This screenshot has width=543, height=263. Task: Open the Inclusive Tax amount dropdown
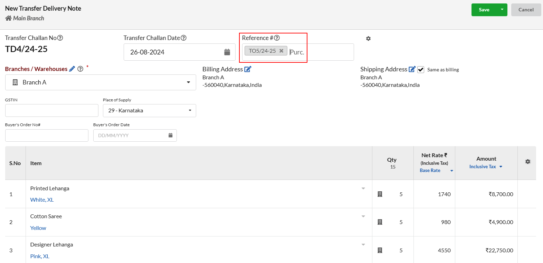(x=486, y=167)
